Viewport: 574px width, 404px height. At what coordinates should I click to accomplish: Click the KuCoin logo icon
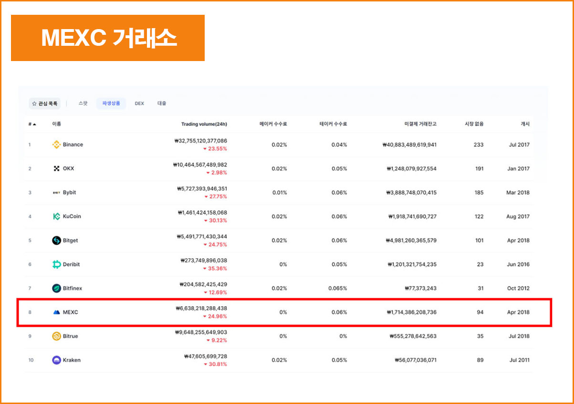coord(56,217)
